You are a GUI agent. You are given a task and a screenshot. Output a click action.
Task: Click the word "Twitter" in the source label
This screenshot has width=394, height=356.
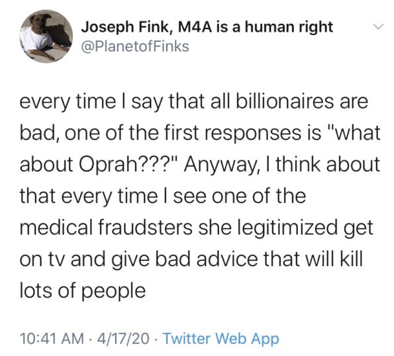[x=187, y=338]
